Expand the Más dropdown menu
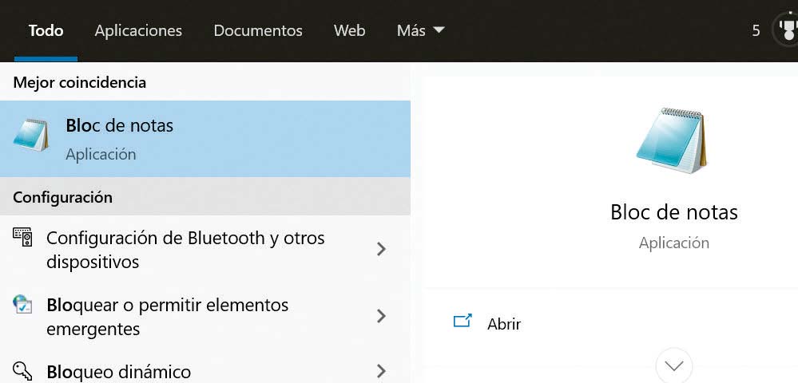The width and height of the screenshot is (798, 383). pyautogui.click(x=420, y=30)
